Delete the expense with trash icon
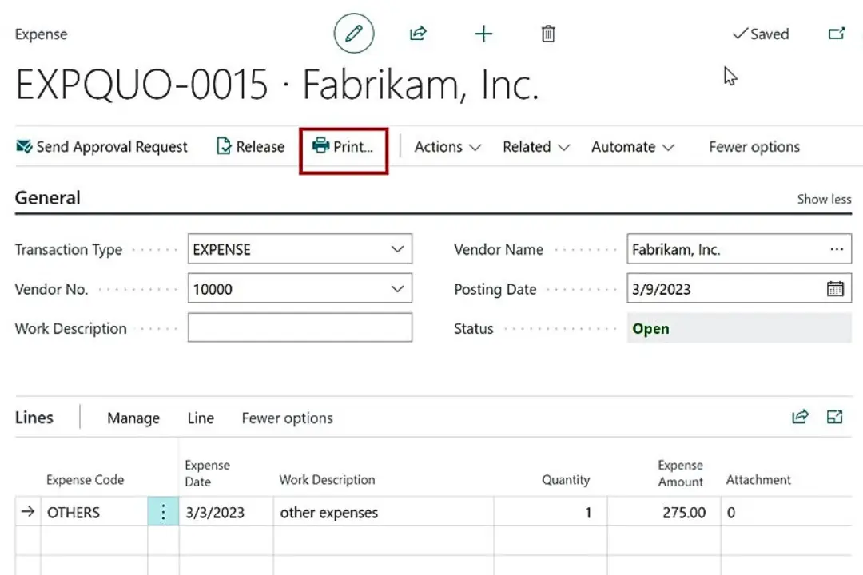863x575 pixels. click(548, 34)
